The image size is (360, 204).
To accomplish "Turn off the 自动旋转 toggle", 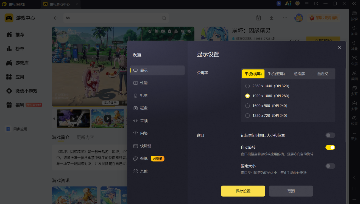I will click(x=330, y=147).
